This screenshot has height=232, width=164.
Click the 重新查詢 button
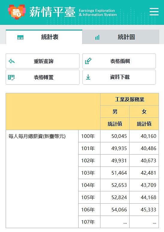[43, 61]
